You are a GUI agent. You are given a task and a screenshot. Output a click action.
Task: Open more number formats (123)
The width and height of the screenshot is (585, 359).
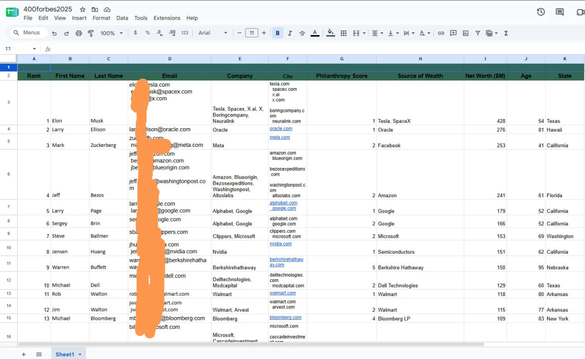[185, 33]
